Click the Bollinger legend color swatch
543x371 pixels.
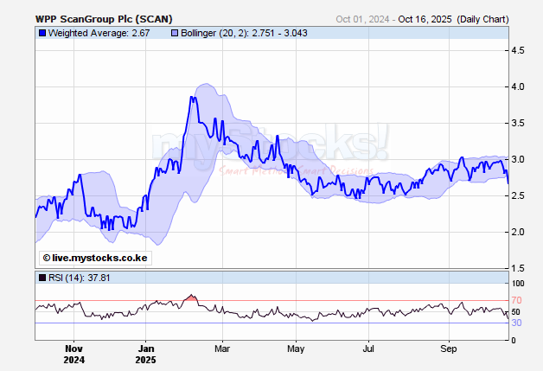pyautogui.click(x=174, y=33)
